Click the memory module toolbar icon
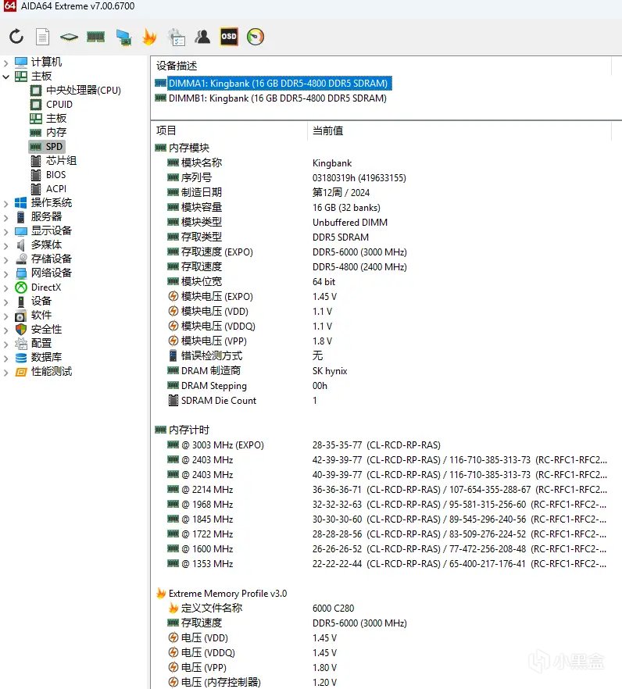The image size is (622, 689). click(96, 37)
